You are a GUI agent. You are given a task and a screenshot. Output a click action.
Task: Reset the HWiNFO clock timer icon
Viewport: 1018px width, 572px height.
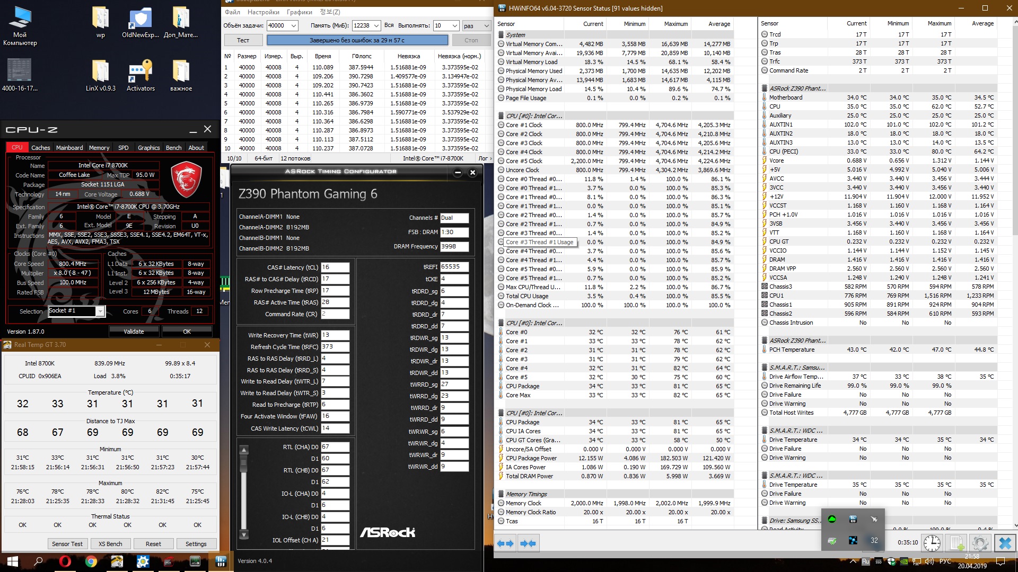click(932, 543)
